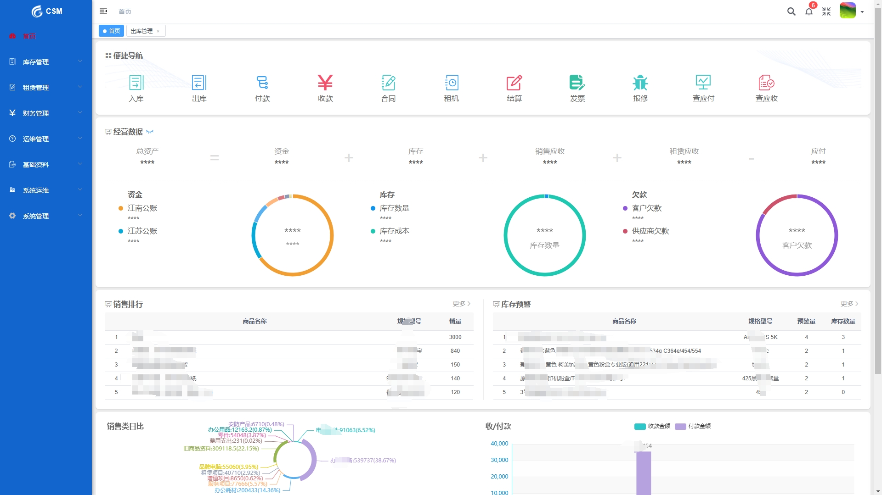Click the 3000 sales value cell
The width and height of the screenshot is (882, 495).
point(455,337)
